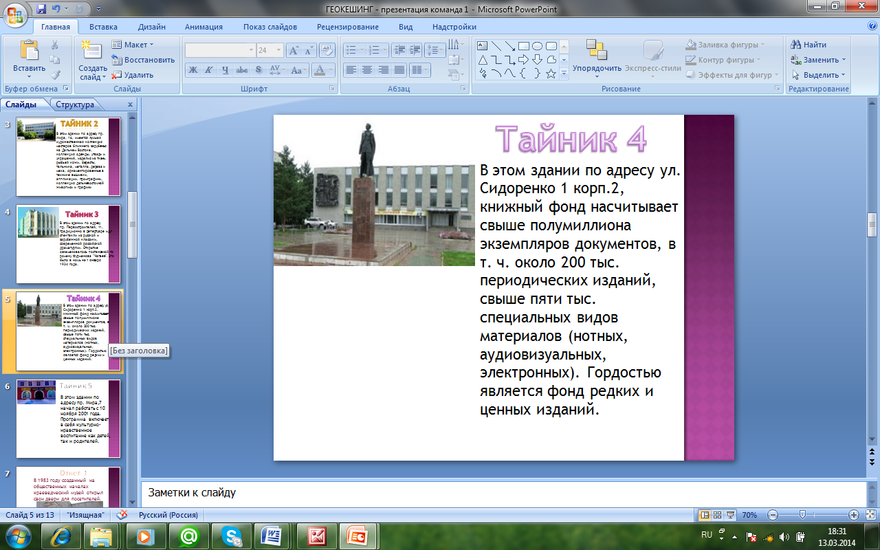
Task: Open the Вставка ribbon tab
Action: point(103,27)
